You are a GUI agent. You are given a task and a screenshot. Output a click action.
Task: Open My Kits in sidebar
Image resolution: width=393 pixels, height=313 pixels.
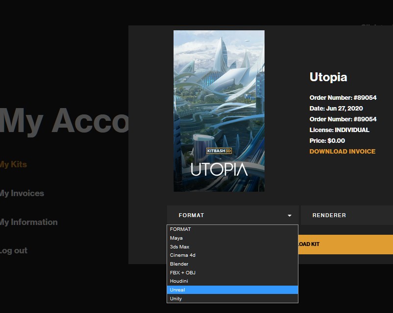(x=13, y=164)
